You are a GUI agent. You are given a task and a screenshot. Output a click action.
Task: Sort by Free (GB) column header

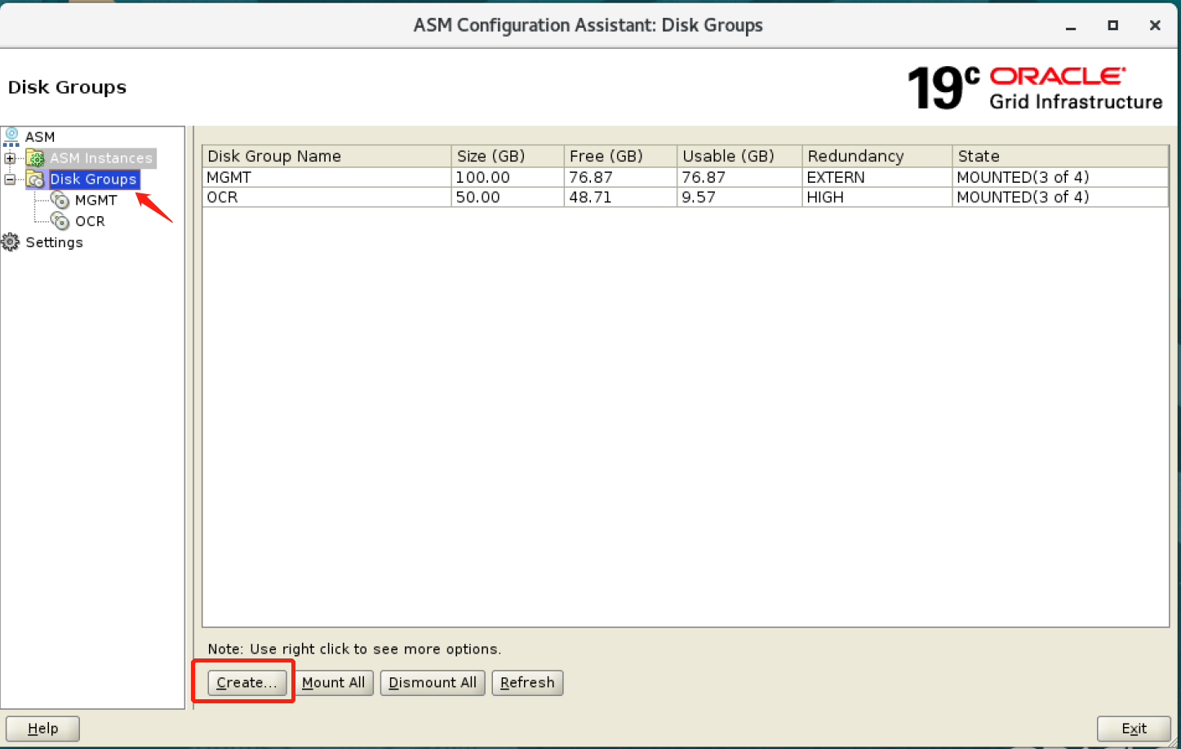pos(620,156)
